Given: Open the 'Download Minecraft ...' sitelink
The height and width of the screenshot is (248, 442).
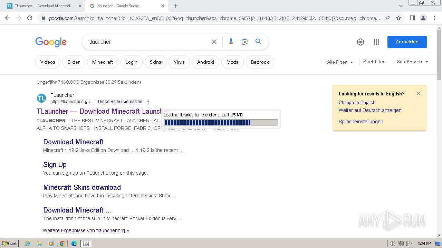Looking at the screenshot, I should (77, 210).
